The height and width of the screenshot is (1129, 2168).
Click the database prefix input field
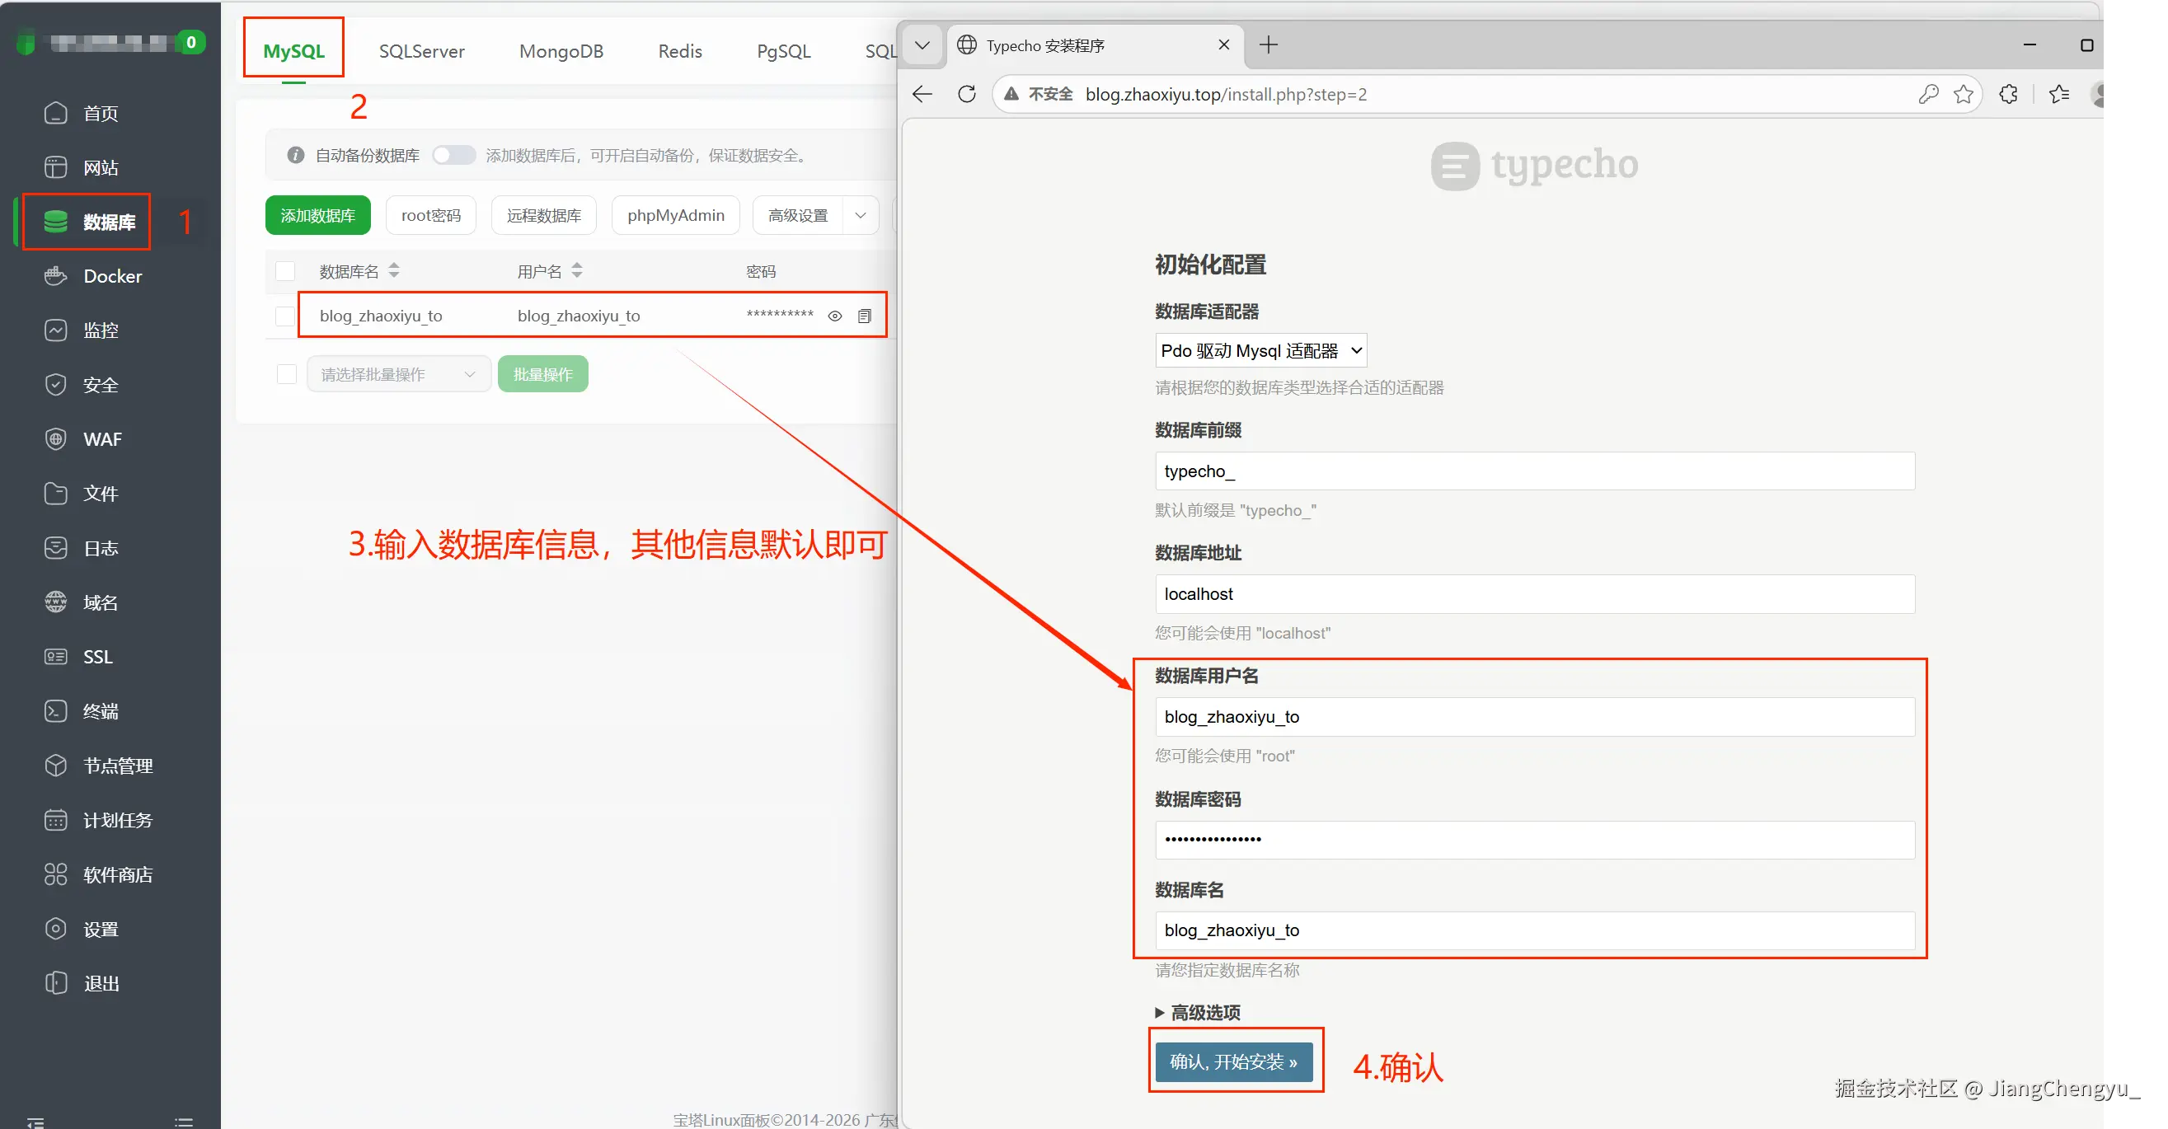pos(1533,471)
